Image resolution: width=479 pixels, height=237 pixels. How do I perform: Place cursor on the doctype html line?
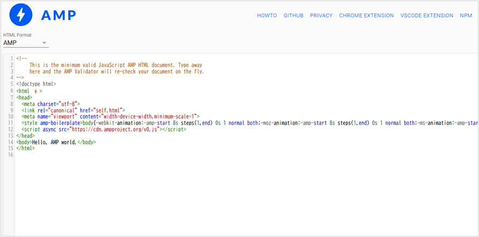tap(36, 84)
